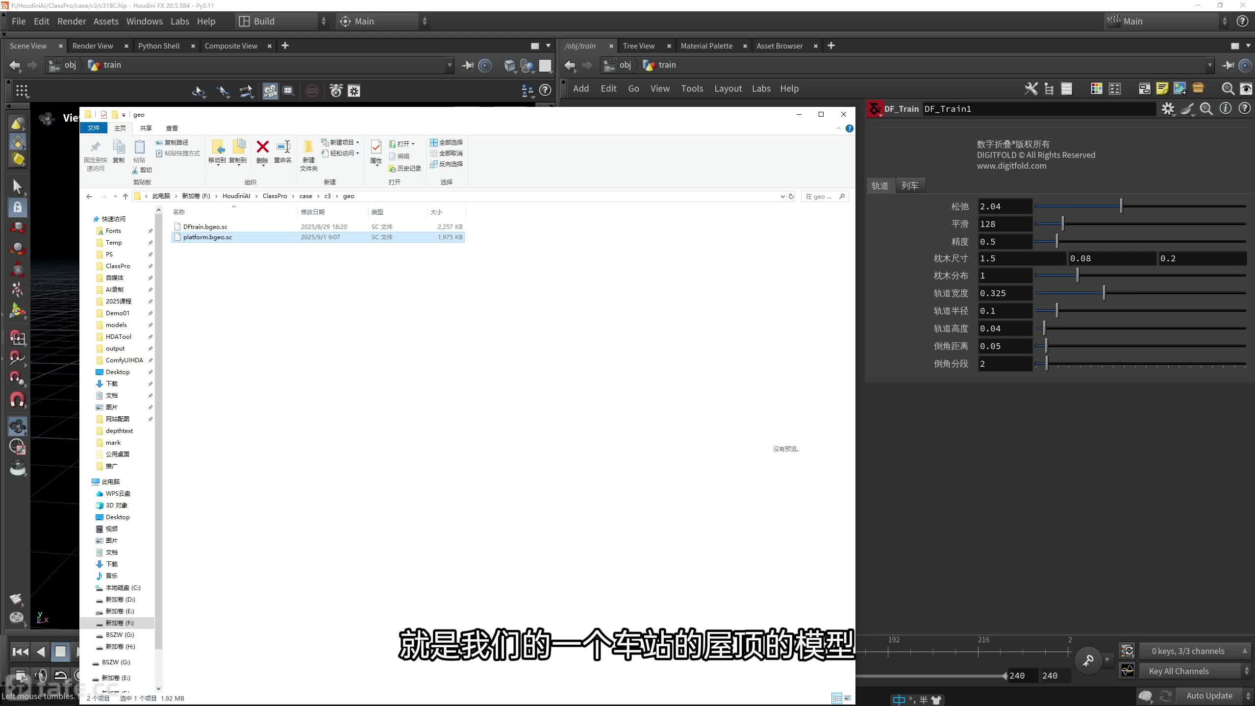Click the red Delete icon in Explorer ribbon
Image resolution: width=1255 pixels, height=706 pixels.
tap(262, 147)
